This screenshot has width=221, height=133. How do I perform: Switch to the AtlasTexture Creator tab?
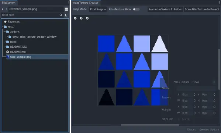click(86, 3)
